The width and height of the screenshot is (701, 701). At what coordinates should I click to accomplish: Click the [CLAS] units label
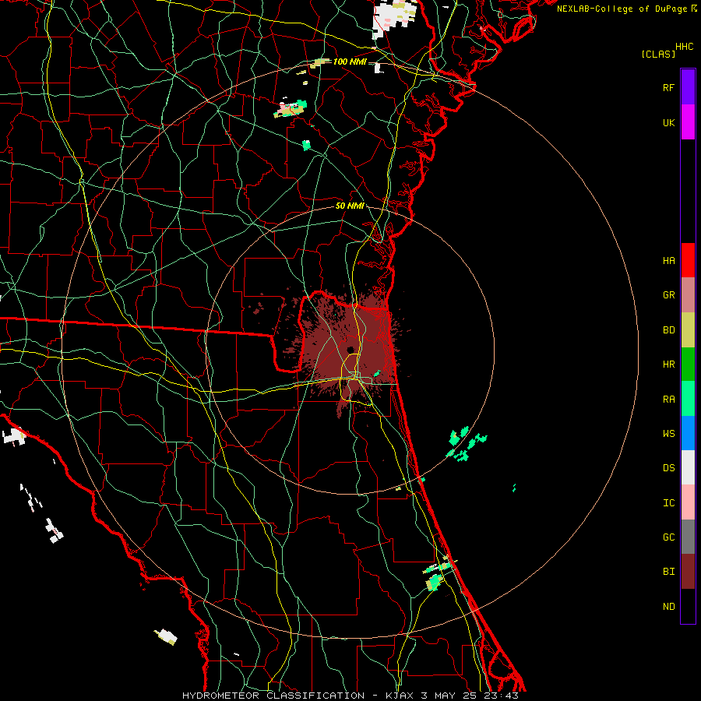[x=658, y=54]
